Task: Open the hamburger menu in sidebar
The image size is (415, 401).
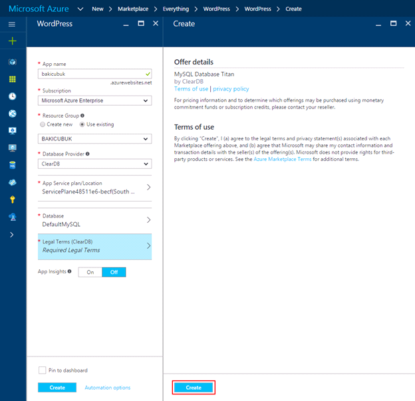Action: tap(12, 25)
